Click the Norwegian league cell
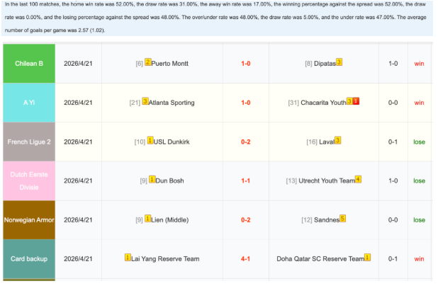This screenshot has height=286, width=438. click(29, 219)
